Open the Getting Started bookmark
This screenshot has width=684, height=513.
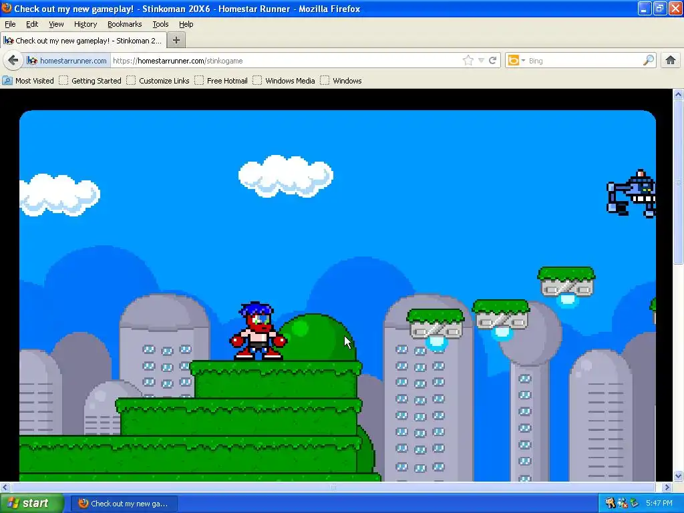90,81
